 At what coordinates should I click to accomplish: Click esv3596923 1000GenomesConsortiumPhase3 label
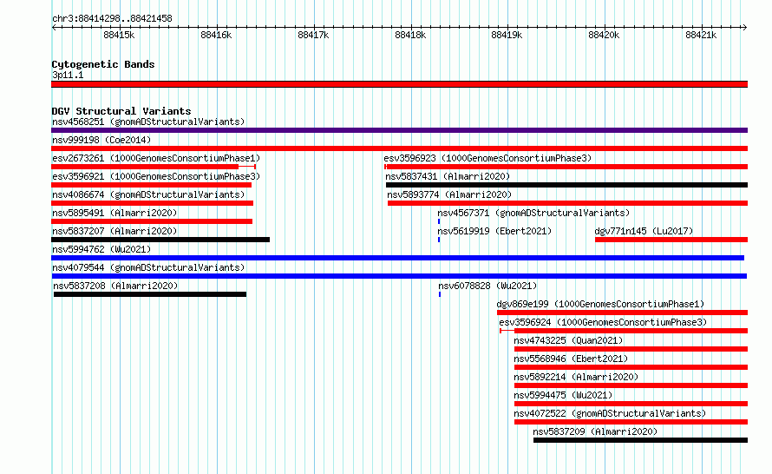[x=487, y=158]
